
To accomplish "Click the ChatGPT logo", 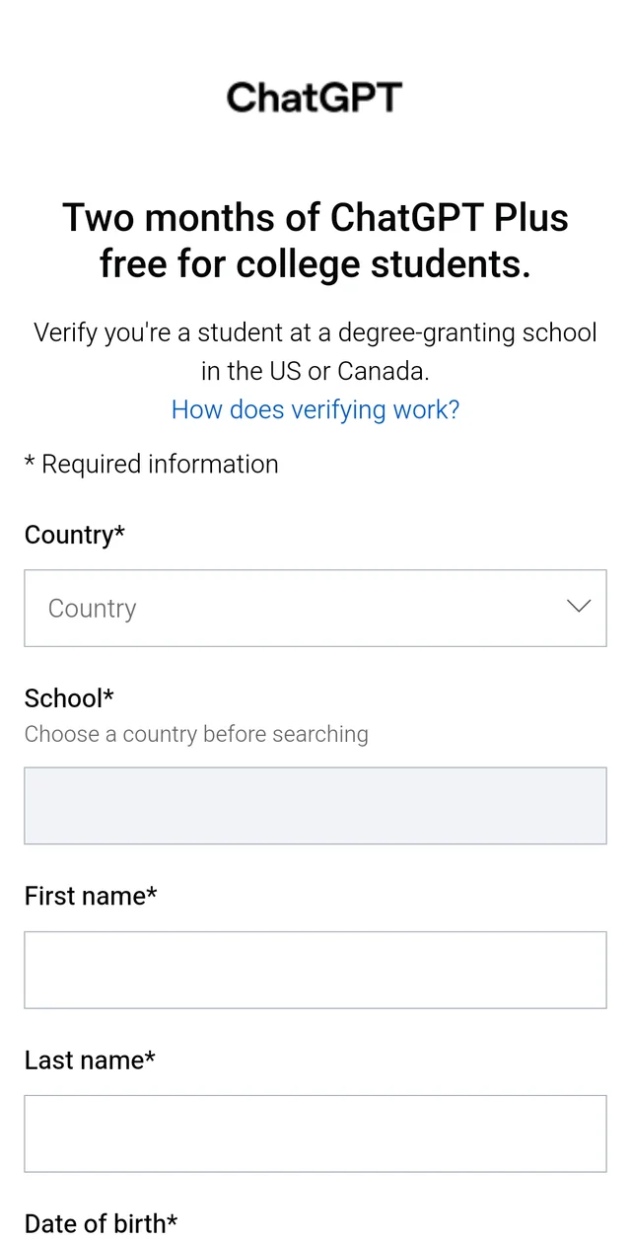I will [x=315, y=97].
